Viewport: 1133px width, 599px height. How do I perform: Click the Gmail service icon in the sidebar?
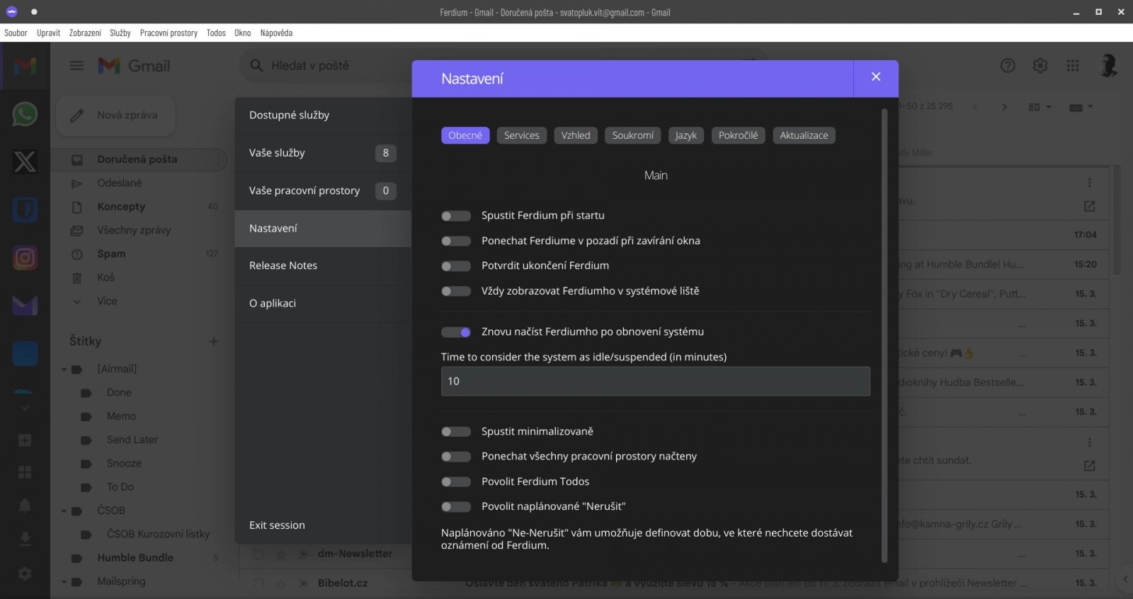[25, 67]
